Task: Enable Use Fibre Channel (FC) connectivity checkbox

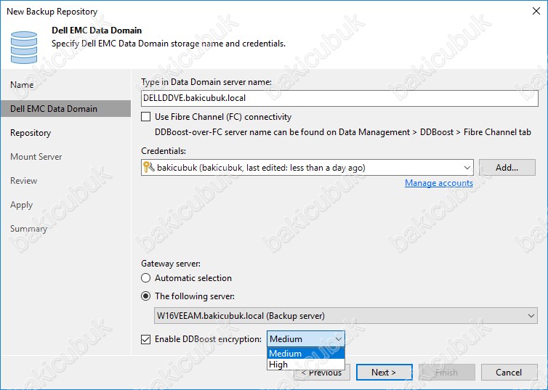Action: click(146, 117)
